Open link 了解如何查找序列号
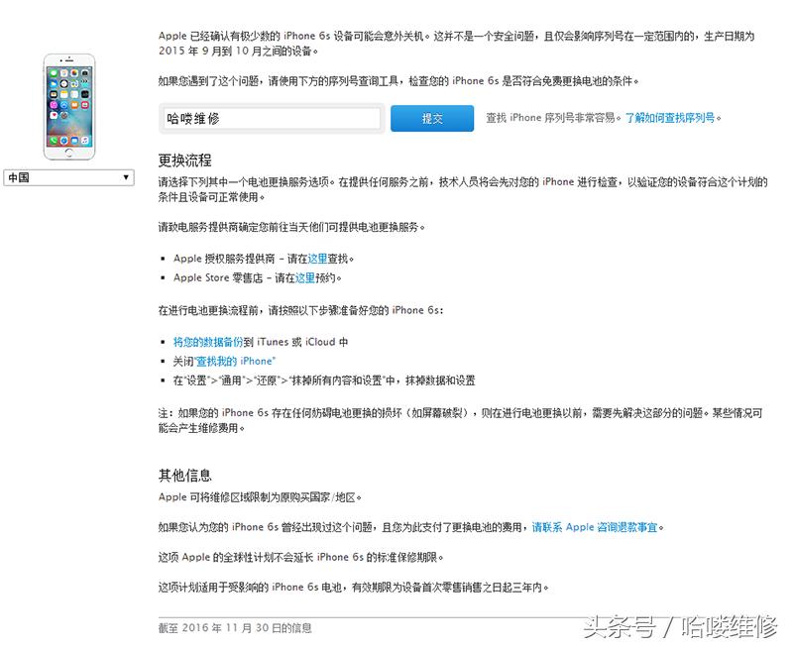This screenshot has height=648, width=793. tap(670, 118)
